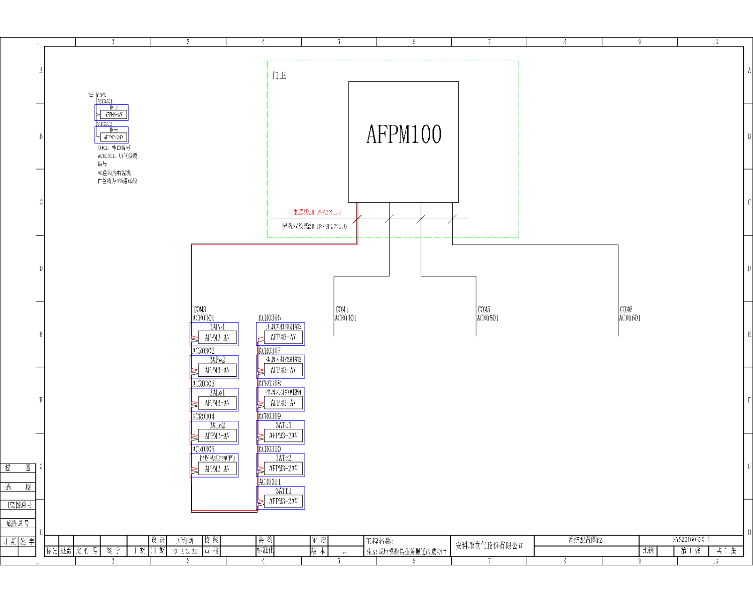
Task: Click the large AFPM100 host block
Action: point(403,142)
